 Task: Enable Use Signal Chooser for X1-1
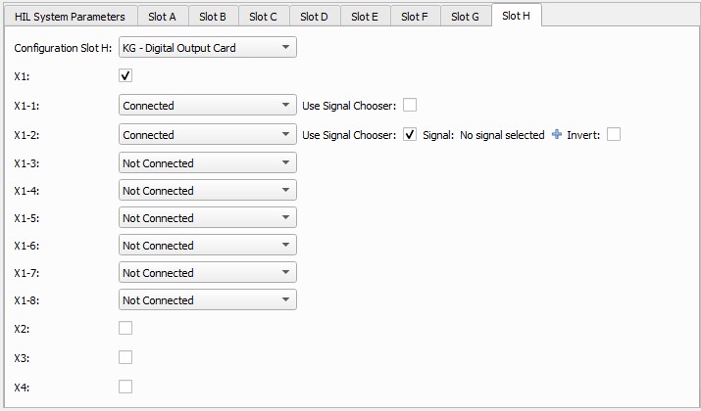(410, 106)
